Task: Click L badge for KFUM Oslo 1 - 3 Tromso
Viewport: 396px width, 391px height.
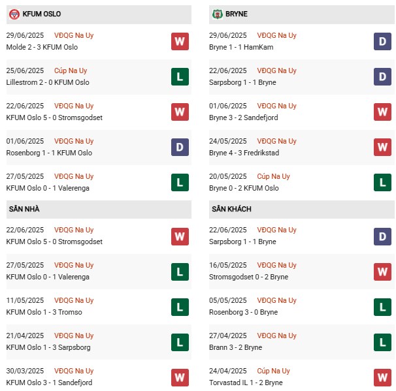Action: (180, 307)
